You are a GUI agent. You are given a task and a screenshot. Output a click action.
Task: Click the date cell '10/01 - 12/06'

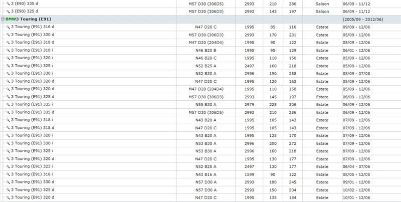point(356,197)
